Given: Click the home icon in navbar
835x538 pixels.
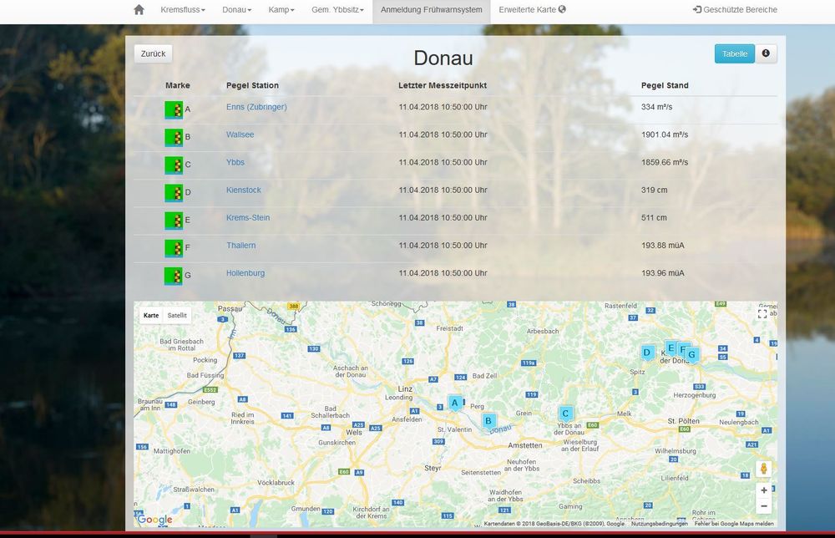Looking at the screenshot, I should click(139, 10).
